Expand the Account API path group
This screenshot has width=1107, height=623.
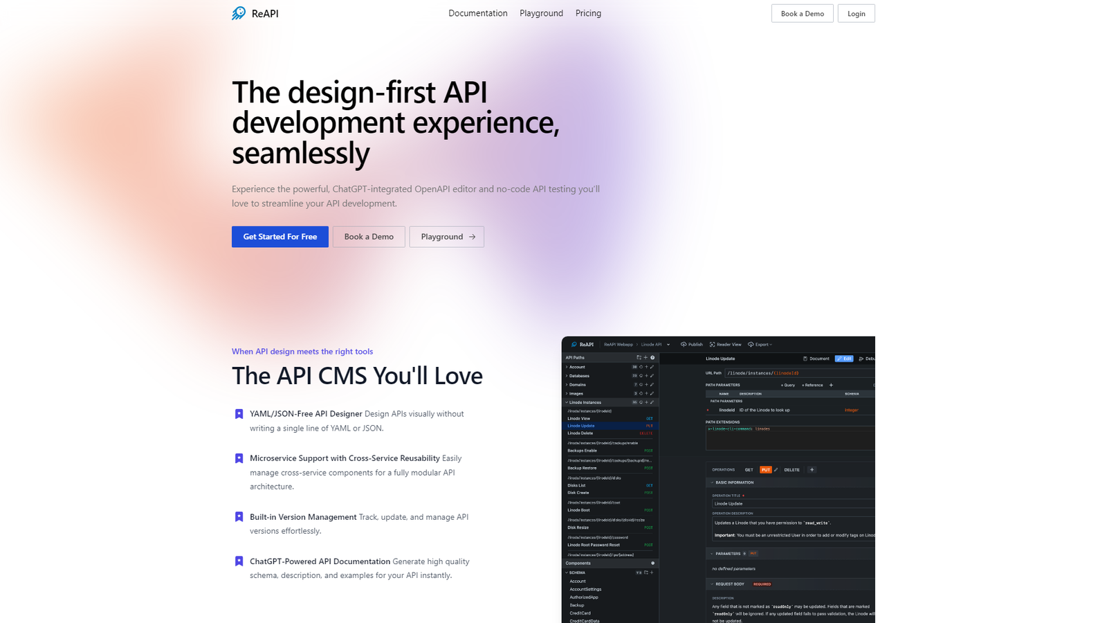point(567,367)
